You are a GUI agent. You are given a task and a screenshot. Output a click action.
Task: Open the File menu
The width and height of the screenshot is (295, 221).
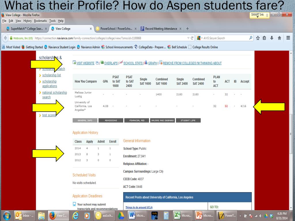(4, 21)
